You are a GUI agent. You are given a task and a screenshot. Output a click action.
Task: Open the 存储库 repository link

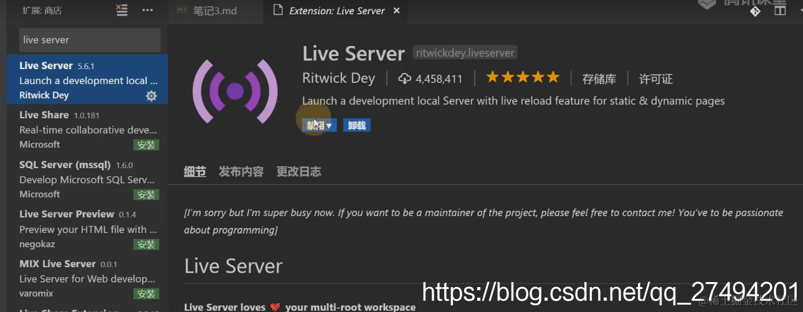coord(599,79)
